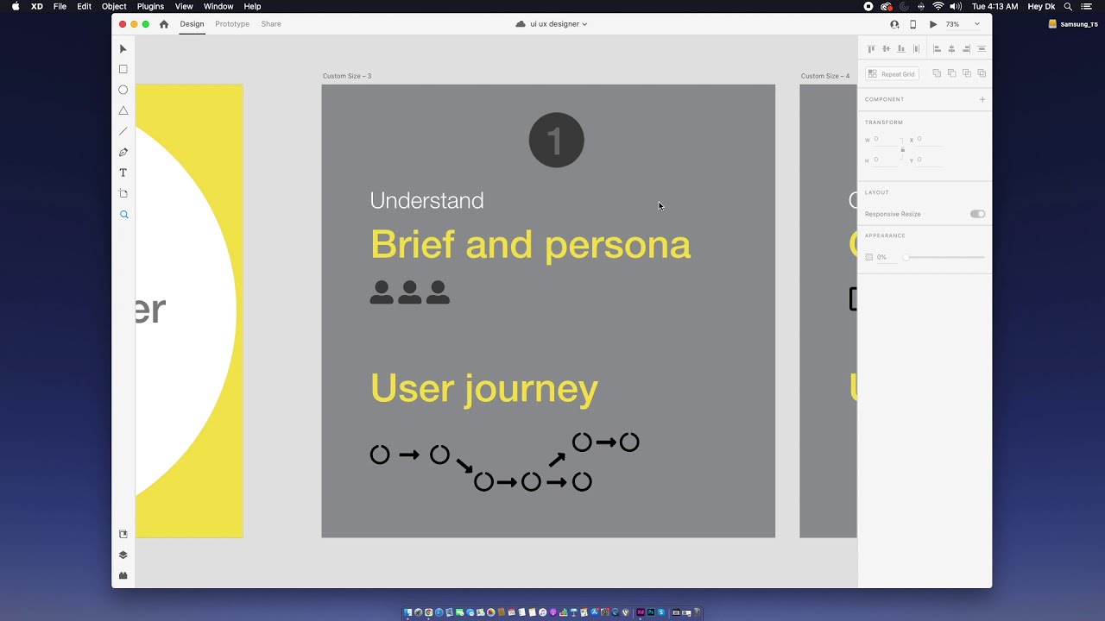Add a component with plus icon
Image resolution: width=1105 pixels, height=621 pixels.
pos(982,99)
